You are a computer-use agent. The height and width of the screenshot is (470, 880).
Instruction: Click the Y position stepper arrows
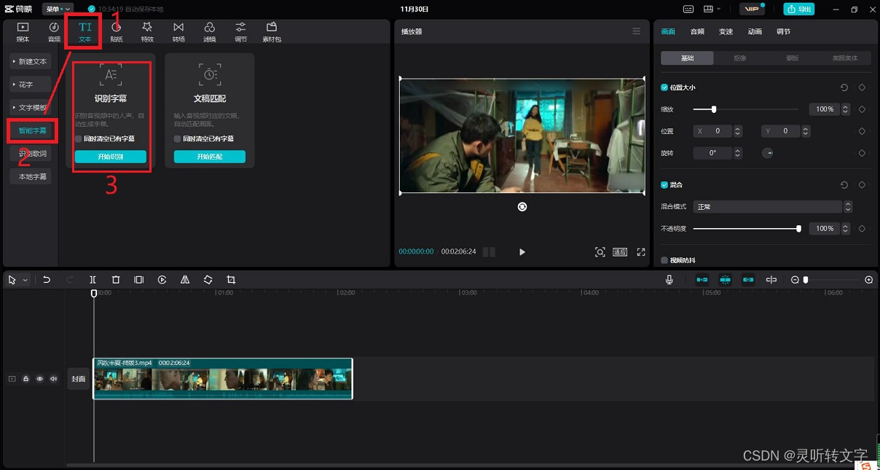click(x=806, y=131)
